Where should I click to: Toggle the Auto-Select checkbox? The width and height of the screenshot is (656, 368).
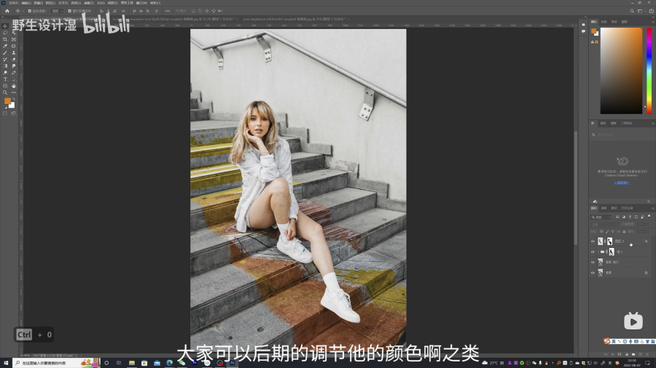tap(30, 11)
